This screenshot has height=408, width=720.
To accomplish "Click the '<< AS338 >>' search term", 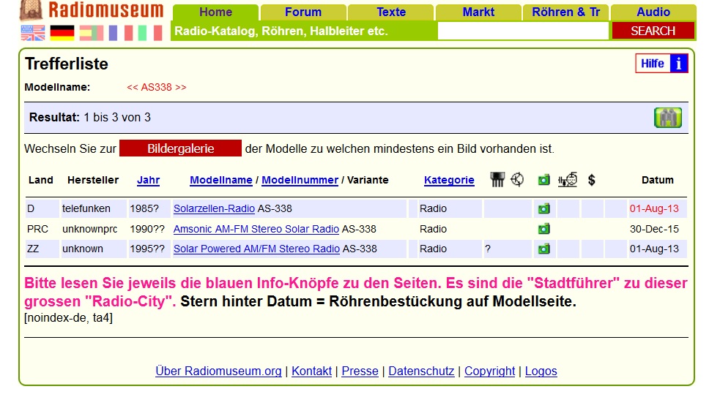I will (157, 87).
